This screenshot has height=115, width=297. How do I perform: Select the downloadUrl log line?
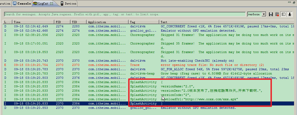tap(199, 99)
